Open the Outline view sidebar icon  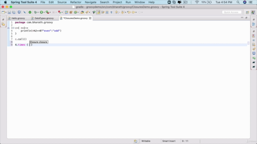click(254, 24)
